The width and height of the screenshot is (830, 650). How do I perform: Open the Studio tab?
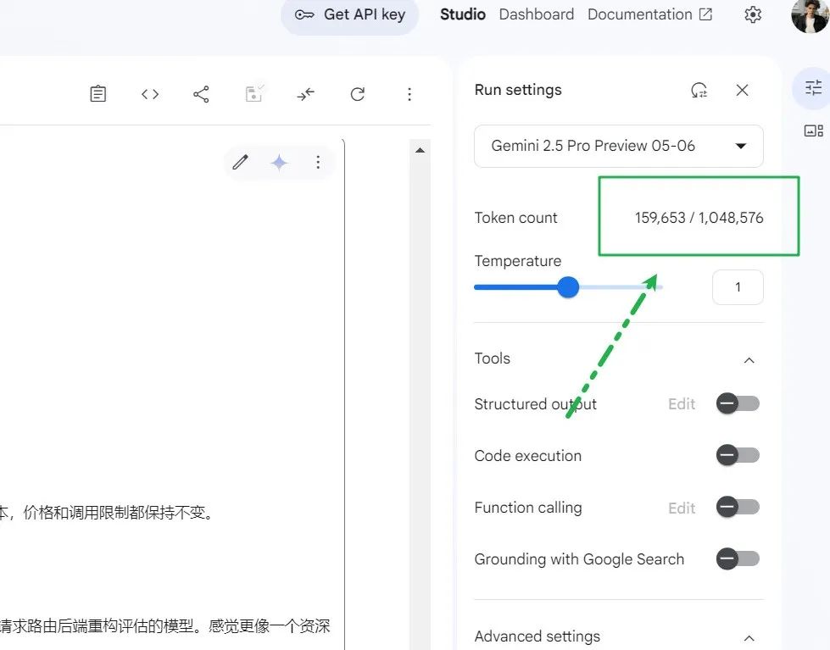(463, 14)
